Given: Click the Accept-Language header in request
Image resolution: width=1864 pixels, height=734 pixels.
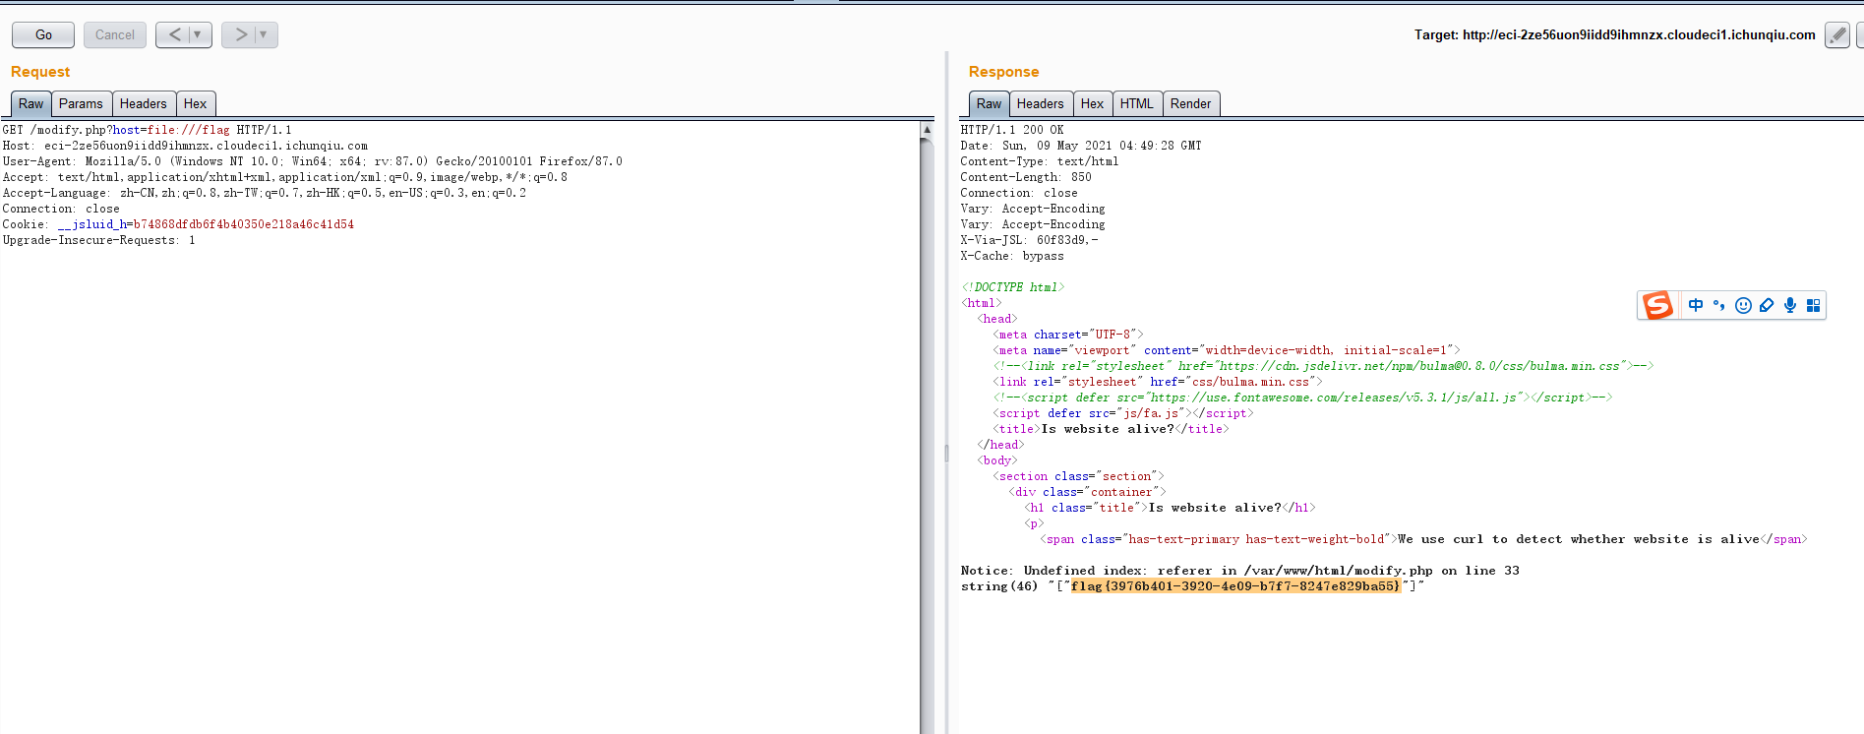Looking at the screenshot, I should pyautogui.click(x=265, y=193).
